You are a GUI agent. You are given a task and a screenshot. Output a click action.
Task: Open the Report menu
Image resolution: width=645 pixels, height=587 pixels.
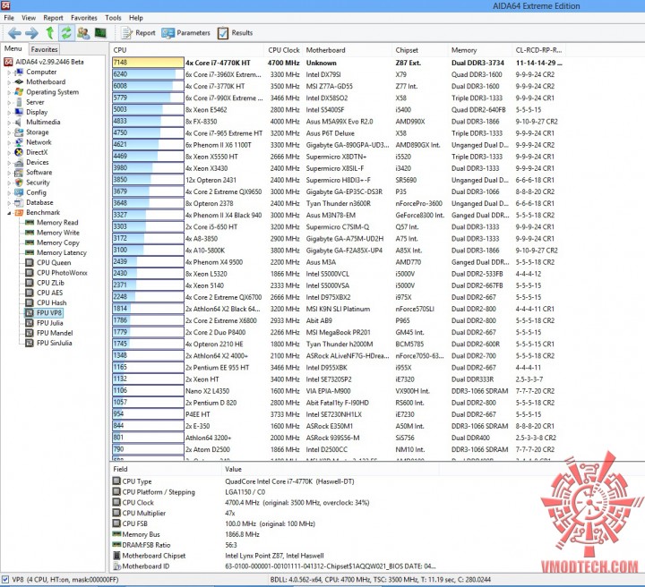(x=53, y=18)
